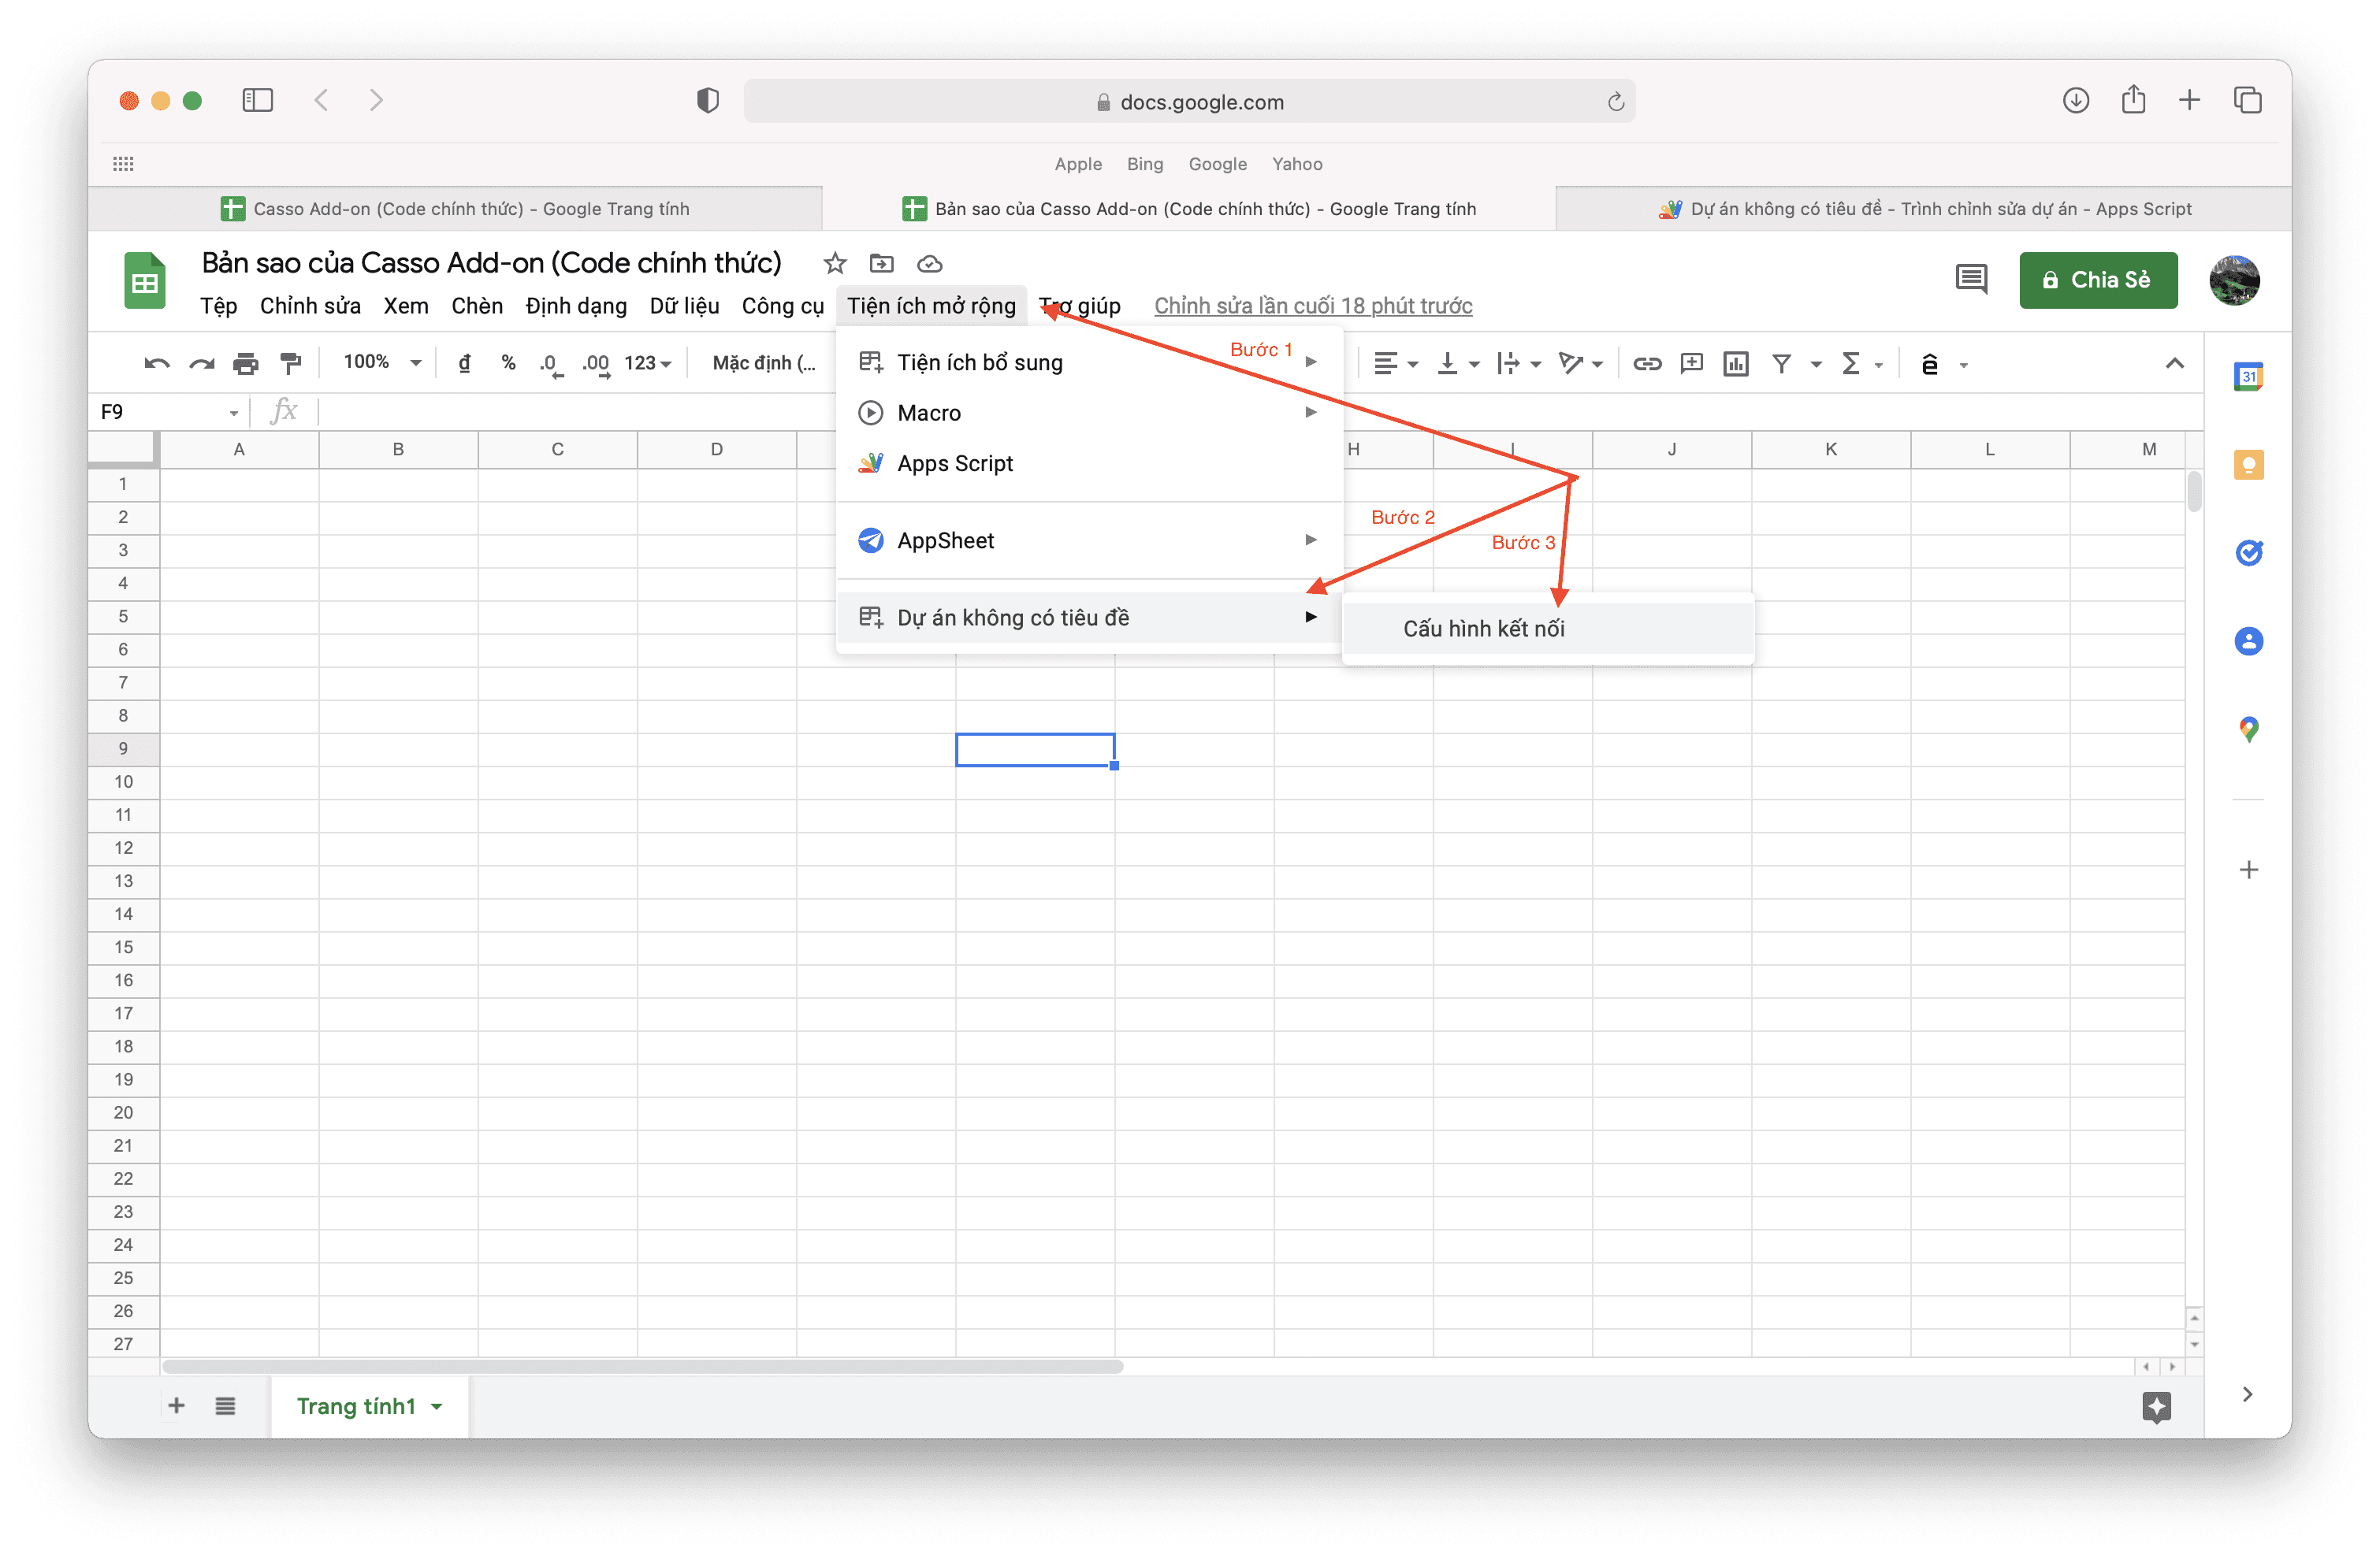Expand the F9 name box dropdown
Viewport: 2380px width, 1555px height.
click(x=233, y=413)
